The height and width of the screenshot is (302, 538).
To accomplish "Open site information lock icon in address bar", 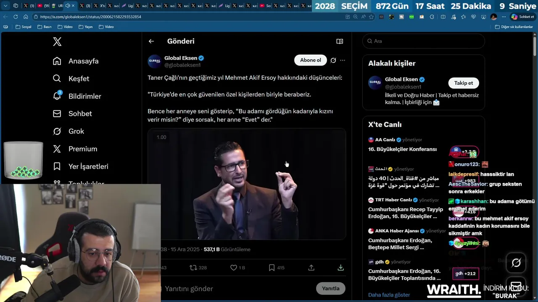I will [36, 17].
